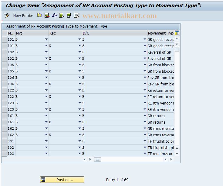Screen dimensions: 223x186
Task: Open Rec dropdown in first 102 row
Action: pos(79,52)
